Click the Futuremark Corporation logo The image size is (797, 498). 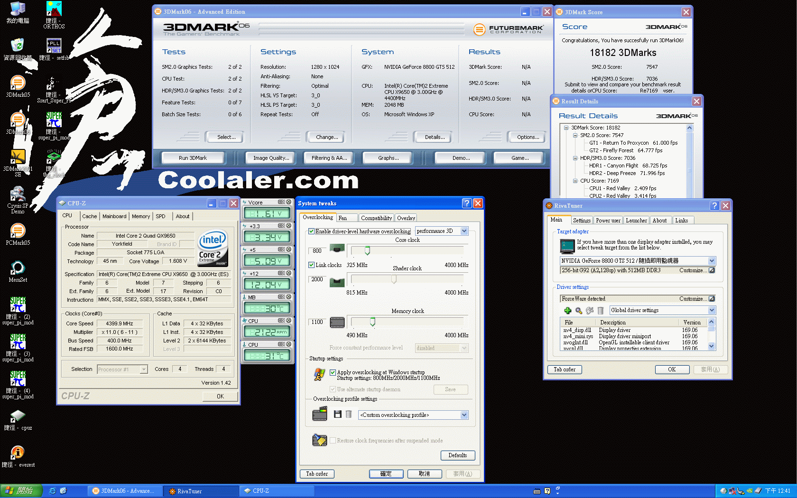point(508,29)
